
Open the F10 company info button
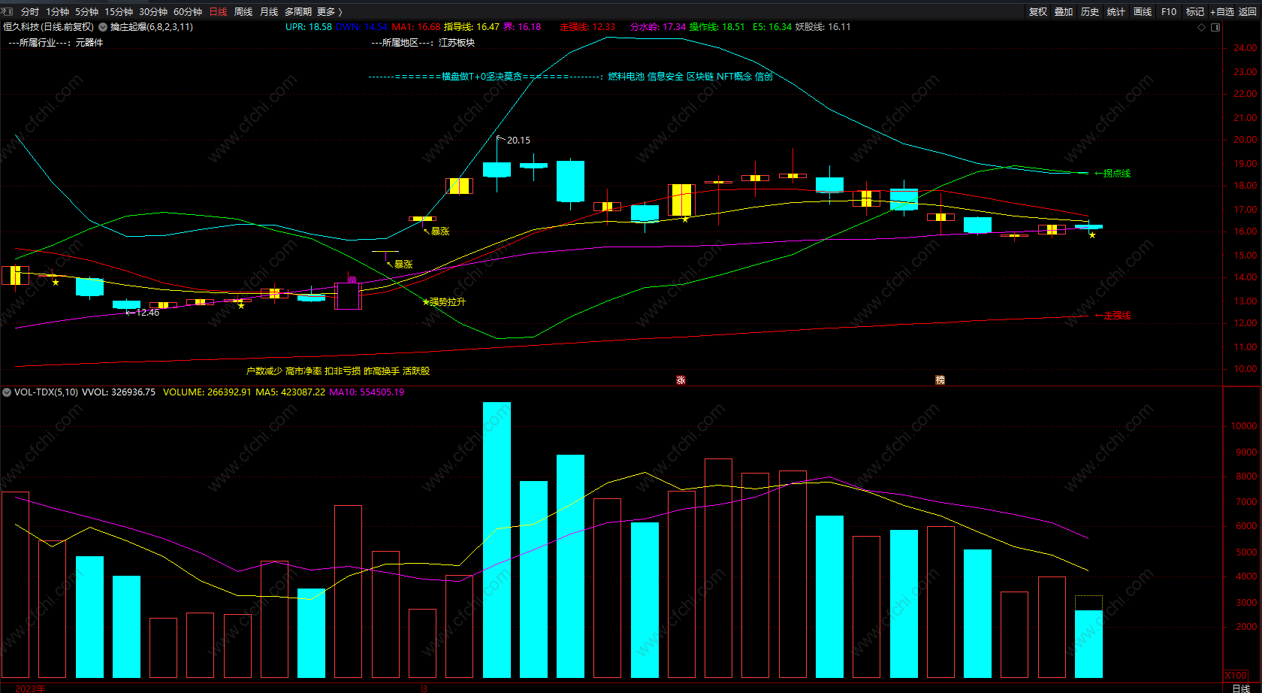(1169, 12)
